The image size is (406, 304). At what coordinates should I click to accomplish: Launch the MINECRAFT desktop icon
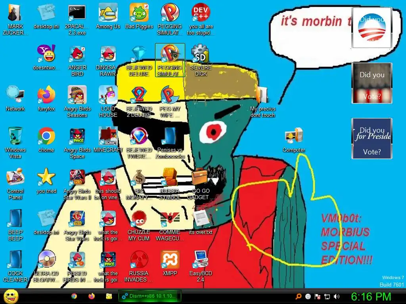[x=108, y=140]
